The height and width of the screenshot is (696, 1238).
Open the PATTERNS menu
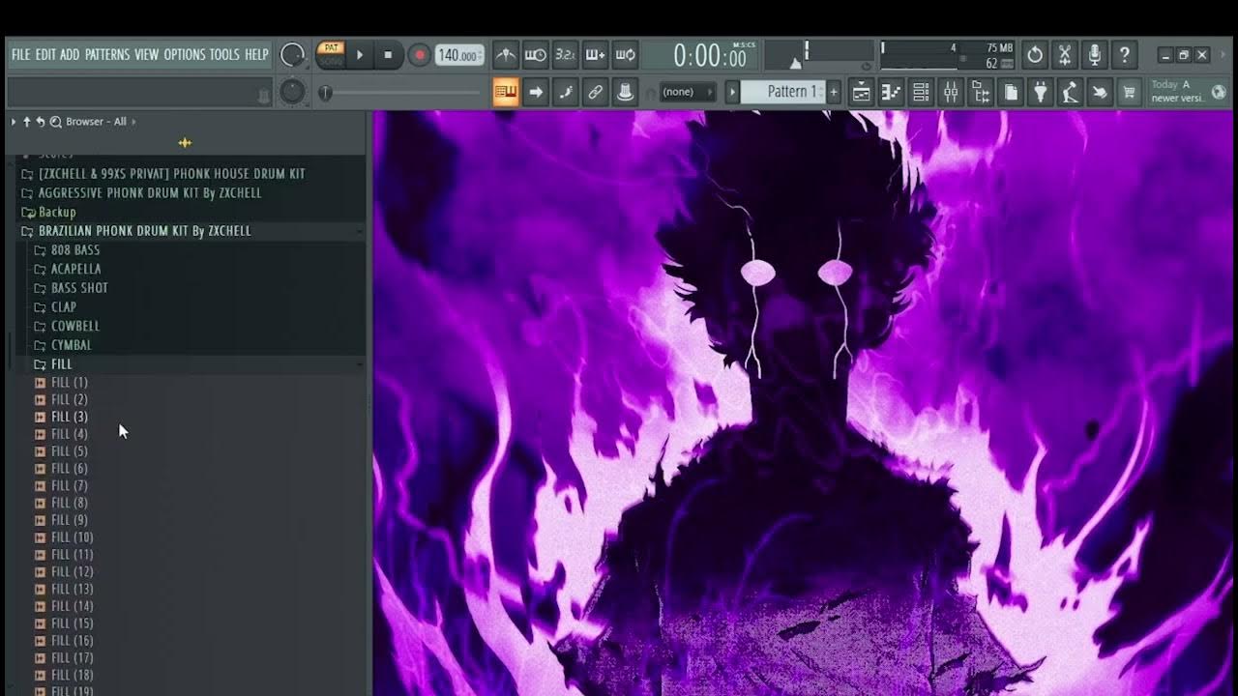[107, 54]
